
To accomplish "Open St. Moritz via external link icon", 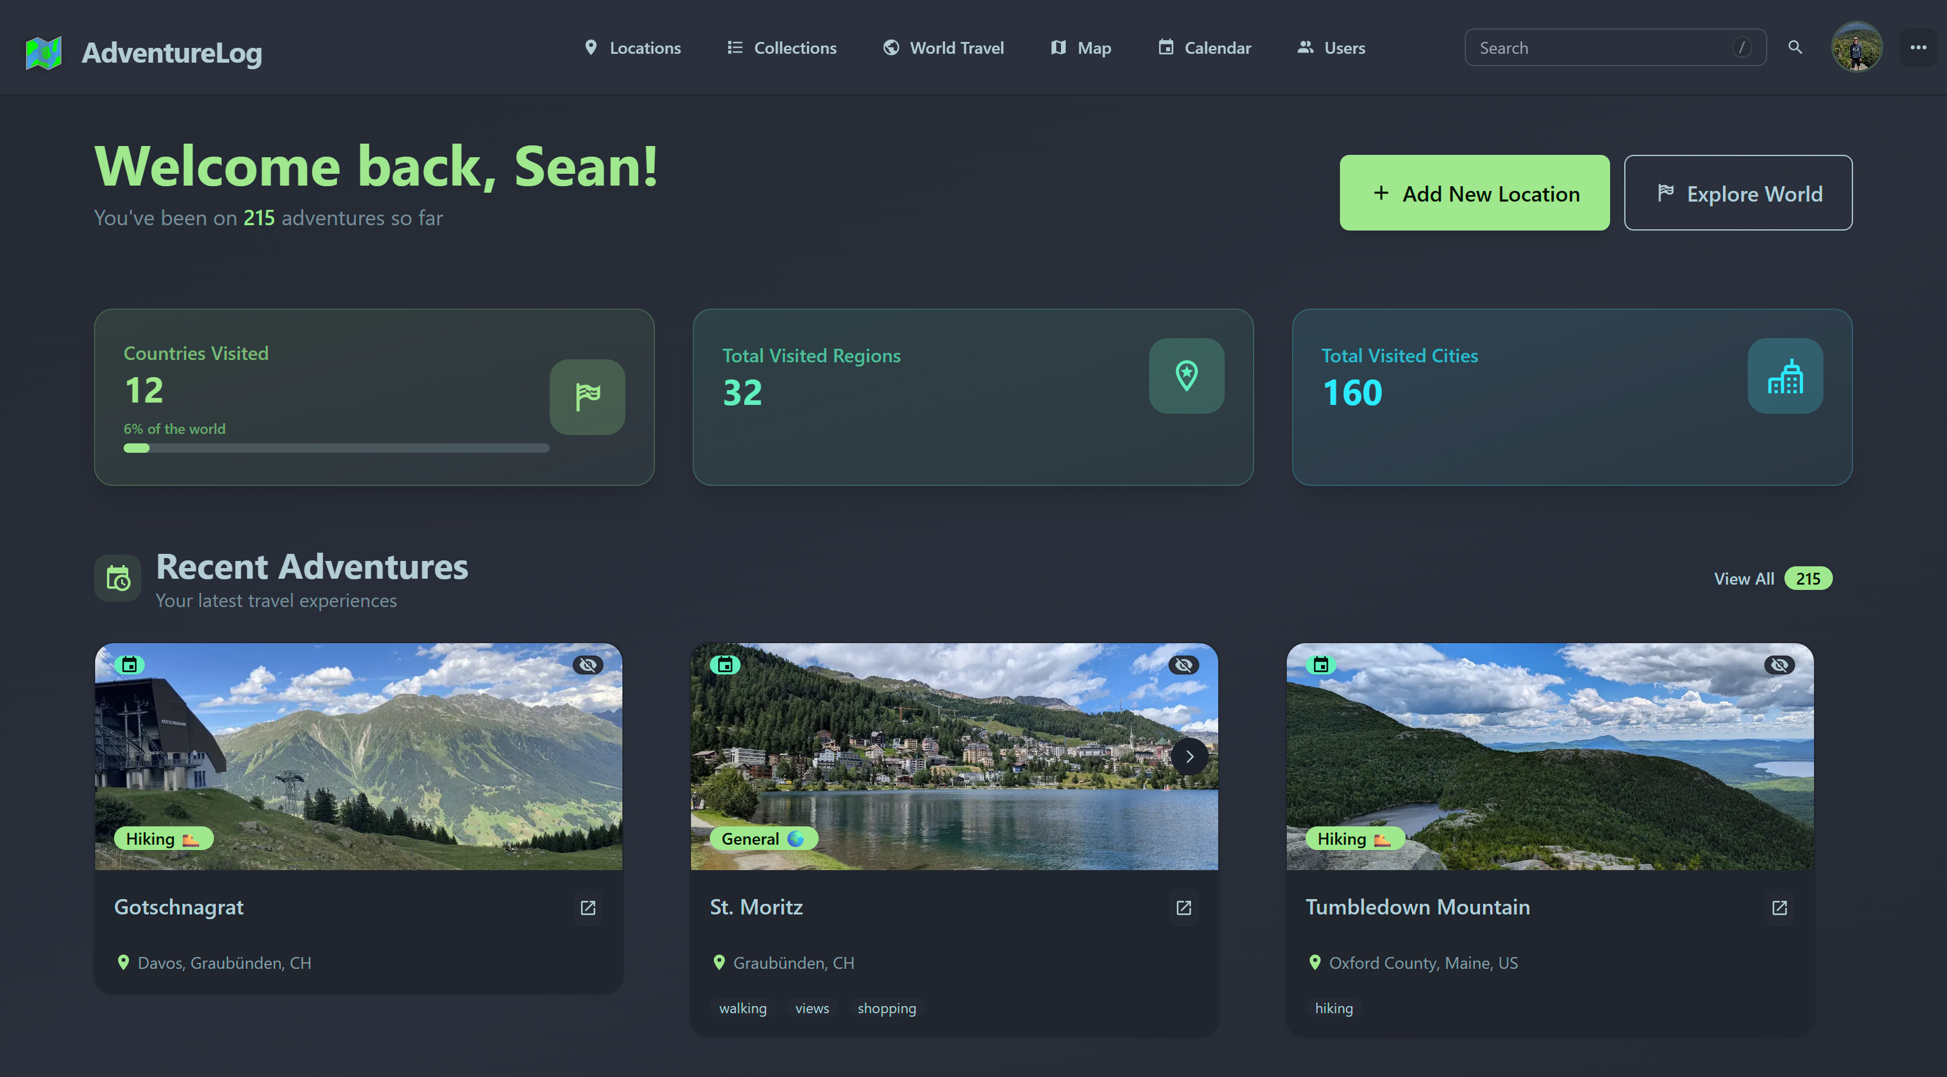I will 1183,908.
